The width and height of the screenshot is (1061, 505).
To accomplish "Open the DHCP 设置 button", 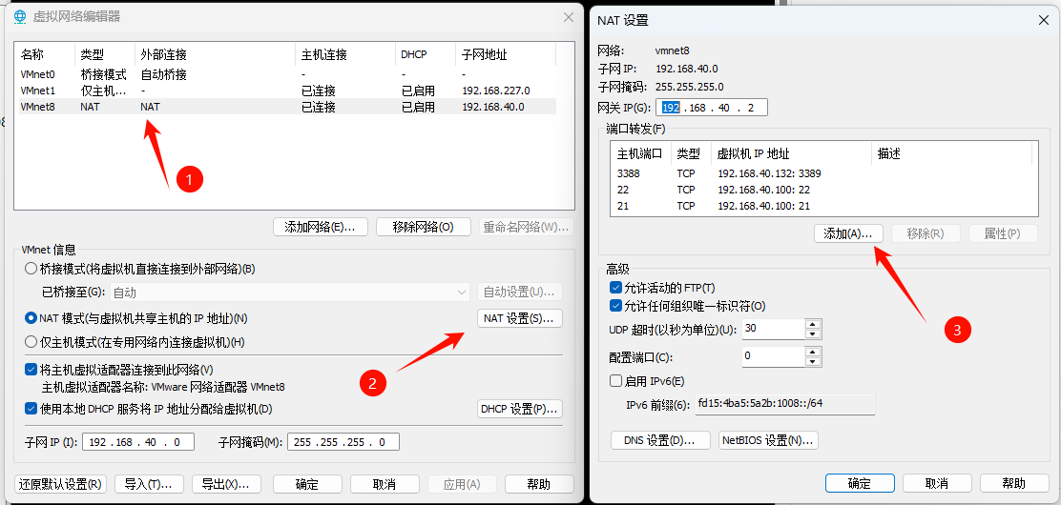I will pos(519,409).
